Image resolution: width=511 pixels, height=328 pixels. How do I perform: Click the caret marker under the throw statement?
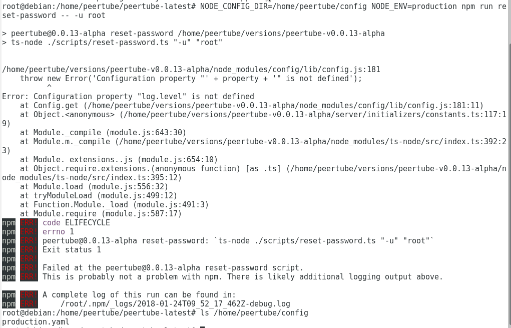click(49, 87)
